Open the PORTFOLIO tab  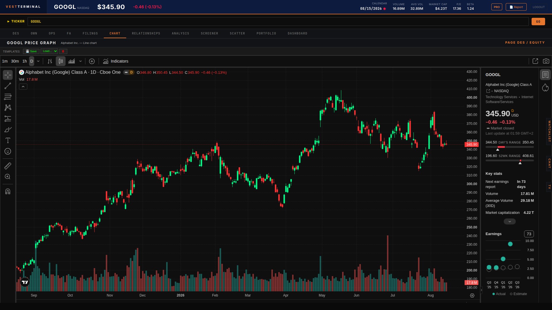pyautogui.click(x=266, y=34)
